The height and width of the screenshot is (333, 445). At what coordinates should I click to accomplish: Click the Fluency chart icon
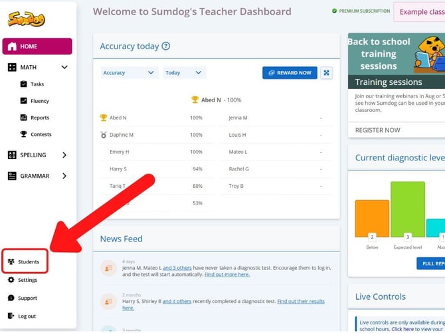pyautogui.click(x=23, y=101)
